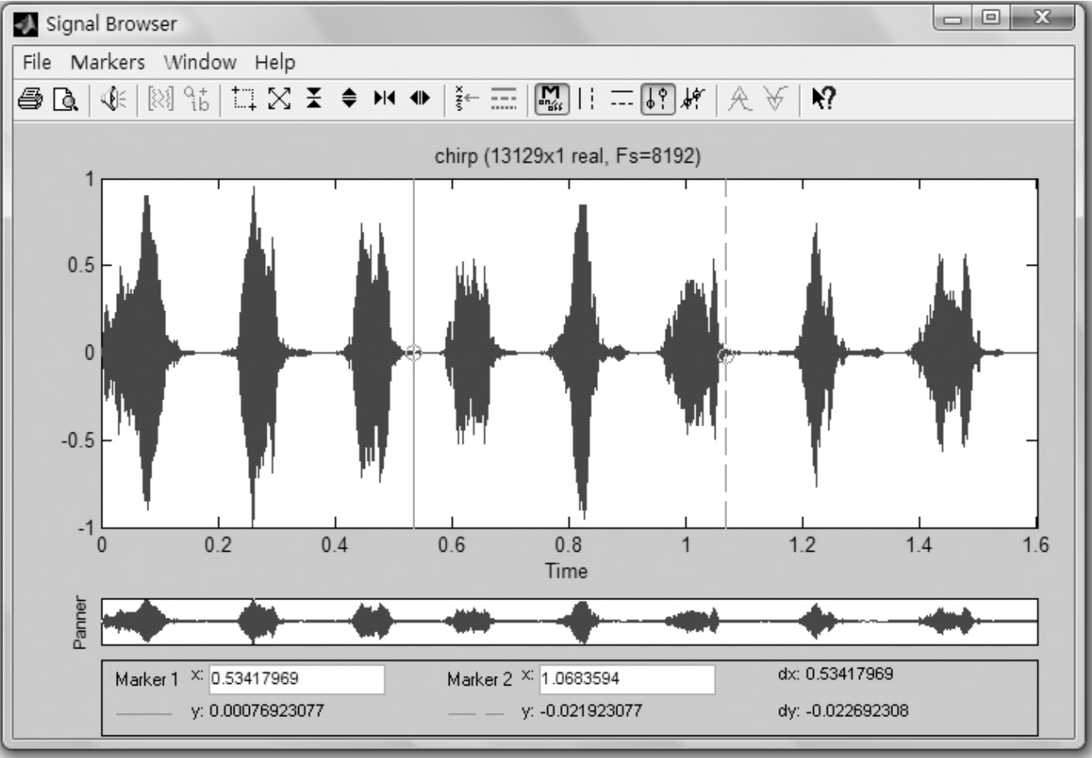Click the Full View crossed-arrows icon
The image size is (1092, 758).
pos(279,99)
